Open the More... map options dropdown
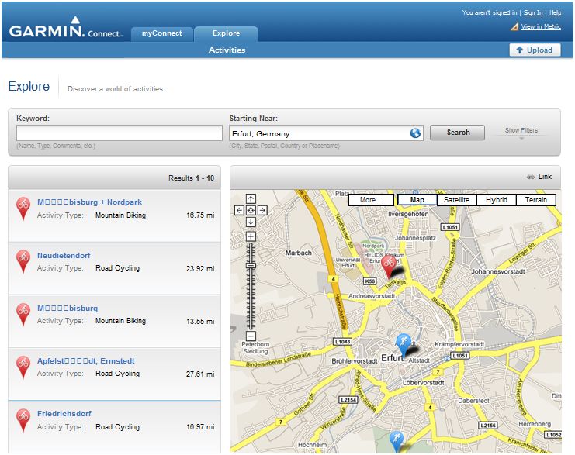Screen dimensions: 575x455 click(370, 200)
